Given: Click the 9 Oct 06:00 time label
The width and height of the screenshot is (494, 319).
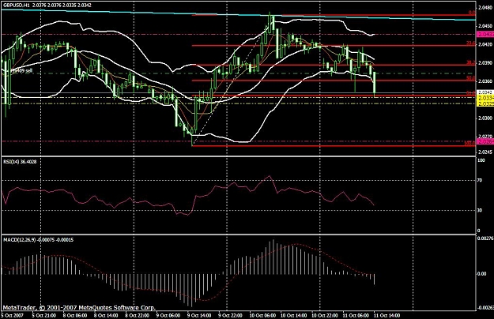Looking at the screenshot, I should tap(168, 316).
